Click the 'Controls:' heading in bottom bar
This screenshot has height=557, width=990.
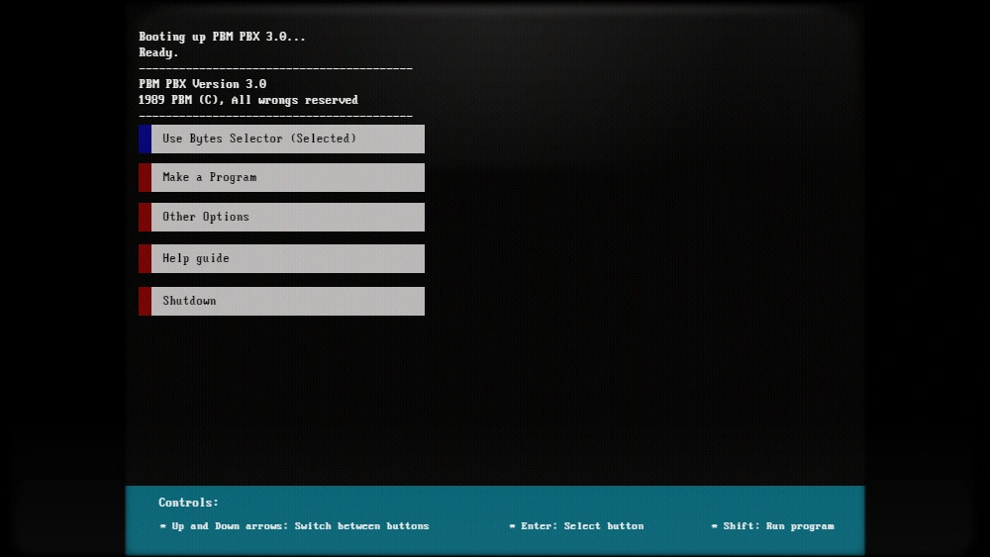pyautogui.click(x=188, y=503)
